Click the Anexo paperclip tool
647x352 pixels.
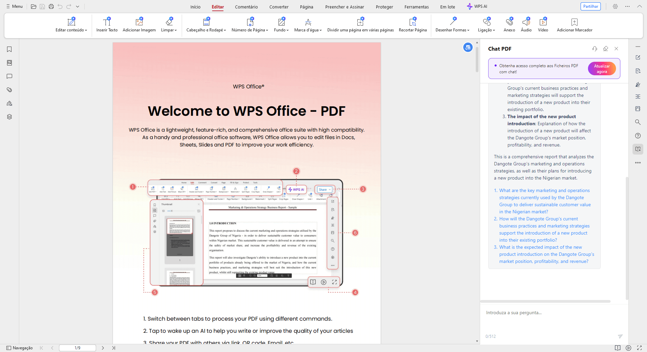pos(509,25)
